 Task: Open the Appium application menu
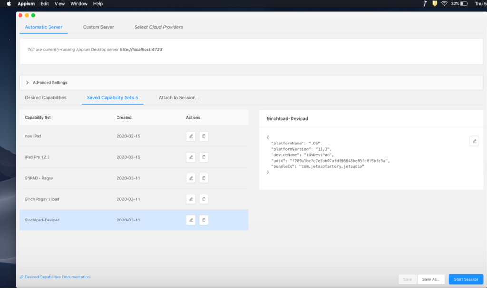(26, 4)
